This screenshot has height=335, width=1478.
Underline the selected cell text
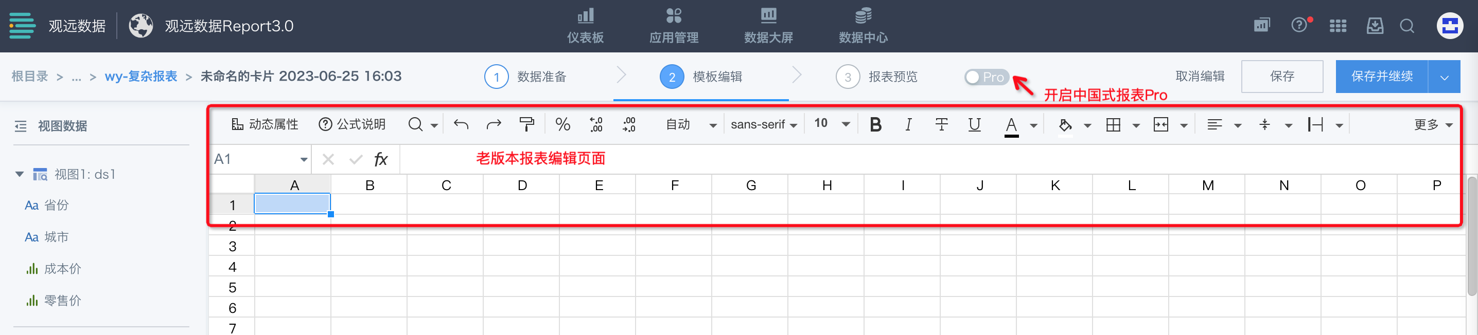(974, 124)
